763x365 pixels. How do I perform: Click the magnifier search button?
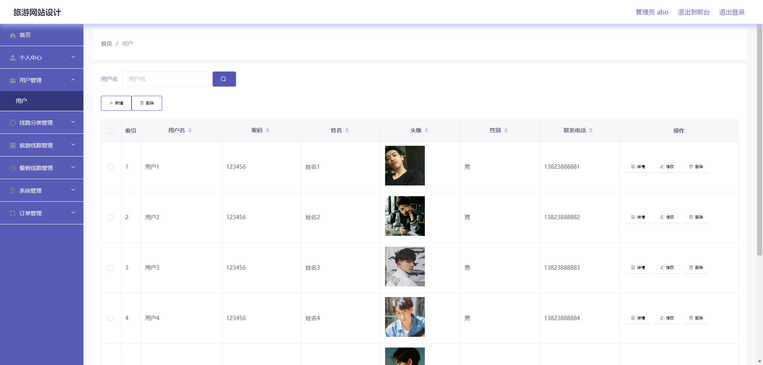click(x=224, y=79)
